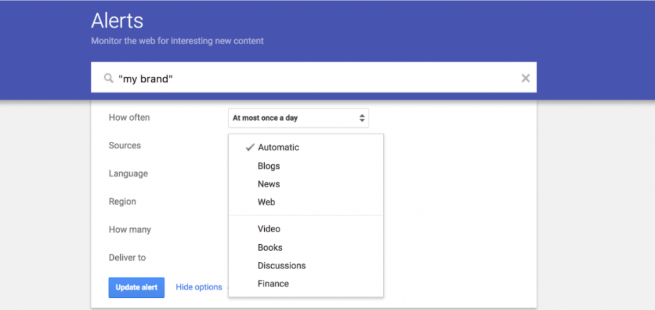
Task: Clear the "my brand" search query
Action: 526,78
